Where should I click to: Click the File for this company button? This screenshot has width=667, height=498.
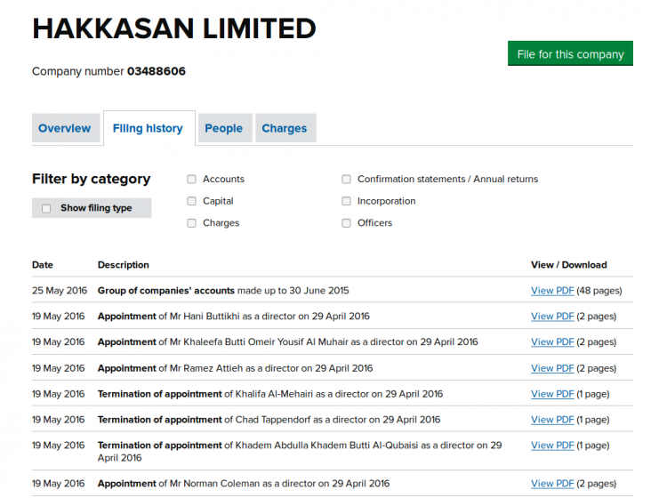pos(570,53)
